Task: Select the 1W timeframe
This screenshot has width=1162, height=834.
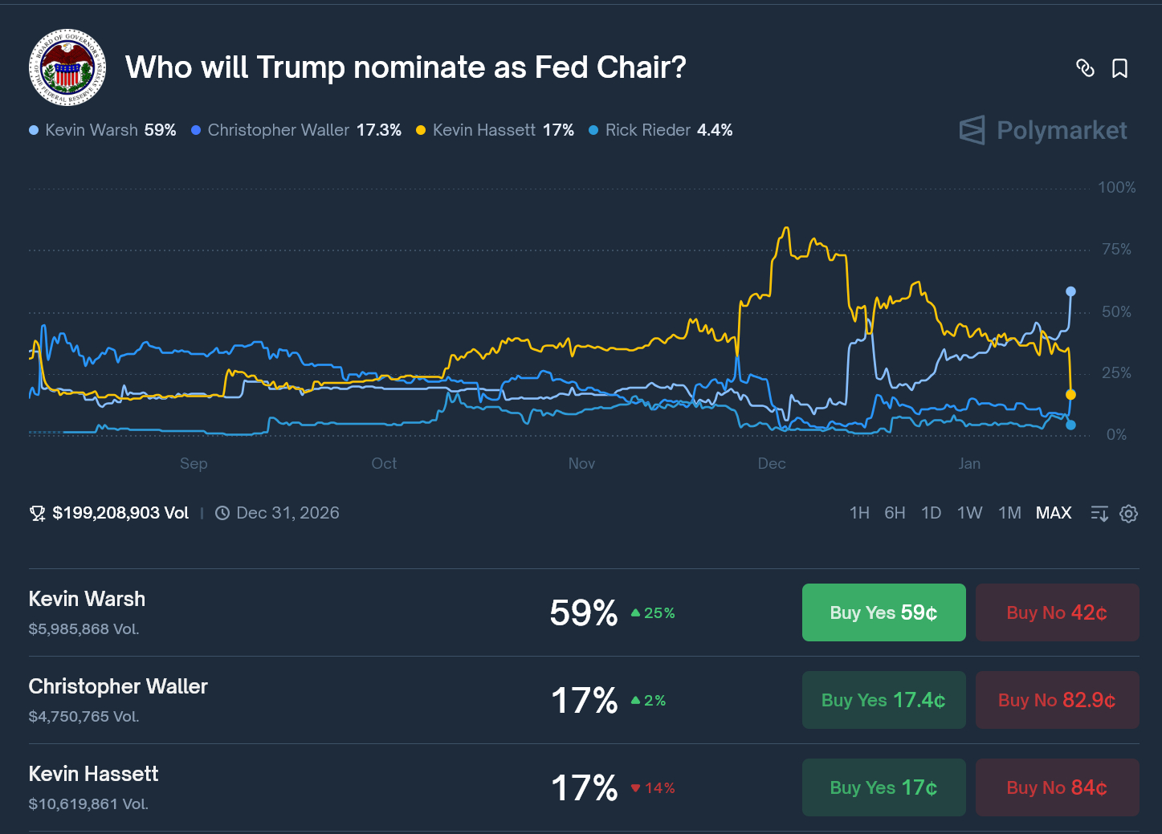Action: point(969,512)
